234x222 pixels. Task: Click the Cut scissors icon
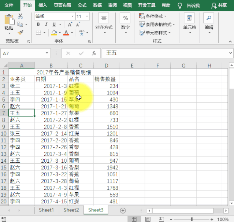(20, 16)
